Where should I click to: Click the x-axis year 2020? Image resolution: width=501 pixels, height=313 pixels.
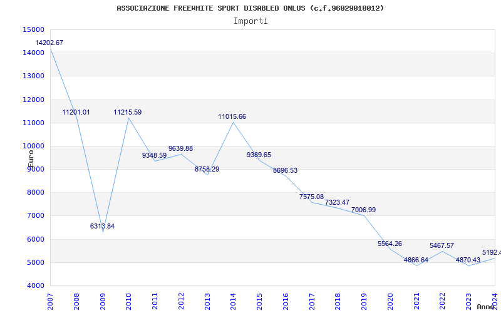click(390, 302)
